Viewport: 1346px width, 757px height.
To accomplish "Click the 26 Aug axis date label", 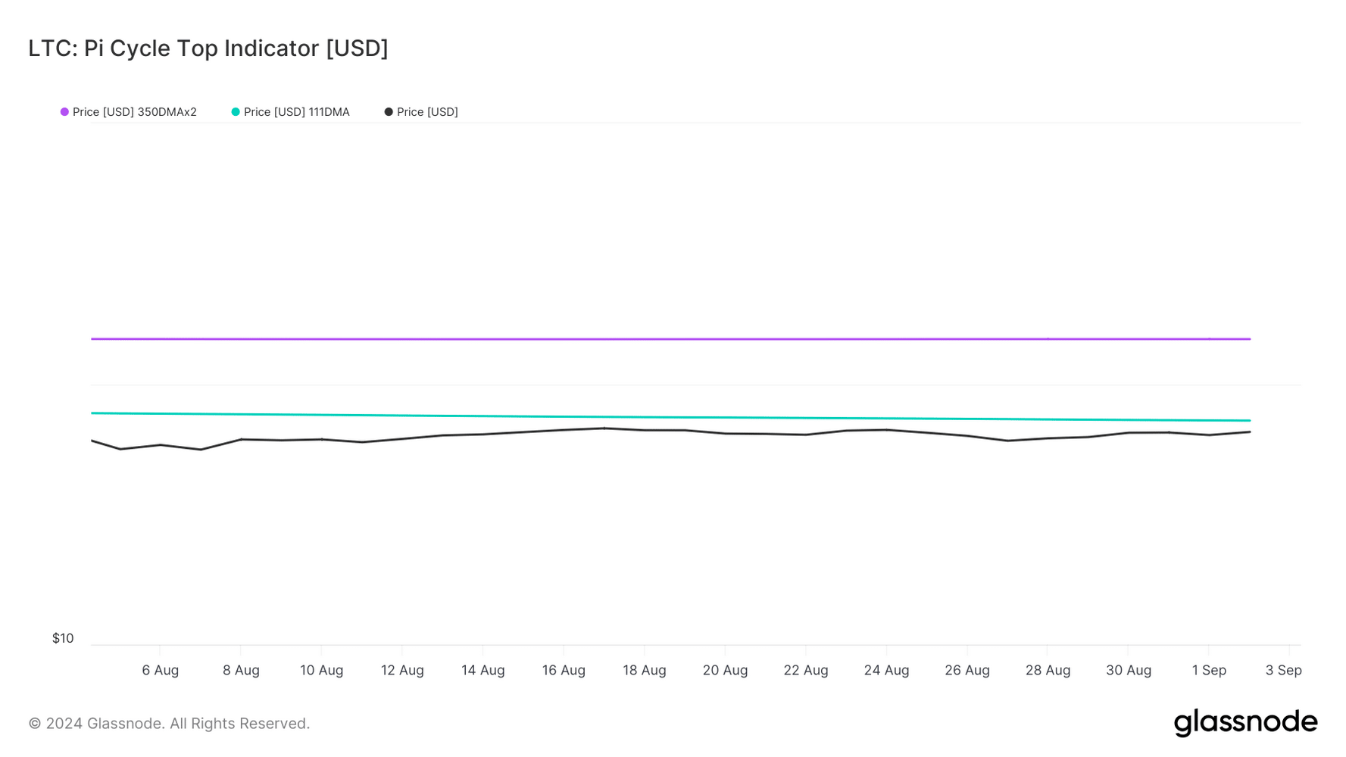I will click(x=967, y=670).
